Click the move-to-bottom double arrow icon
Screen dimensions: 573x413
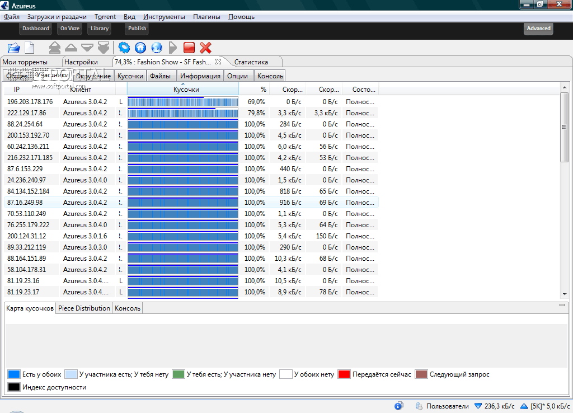click(104, 48)
